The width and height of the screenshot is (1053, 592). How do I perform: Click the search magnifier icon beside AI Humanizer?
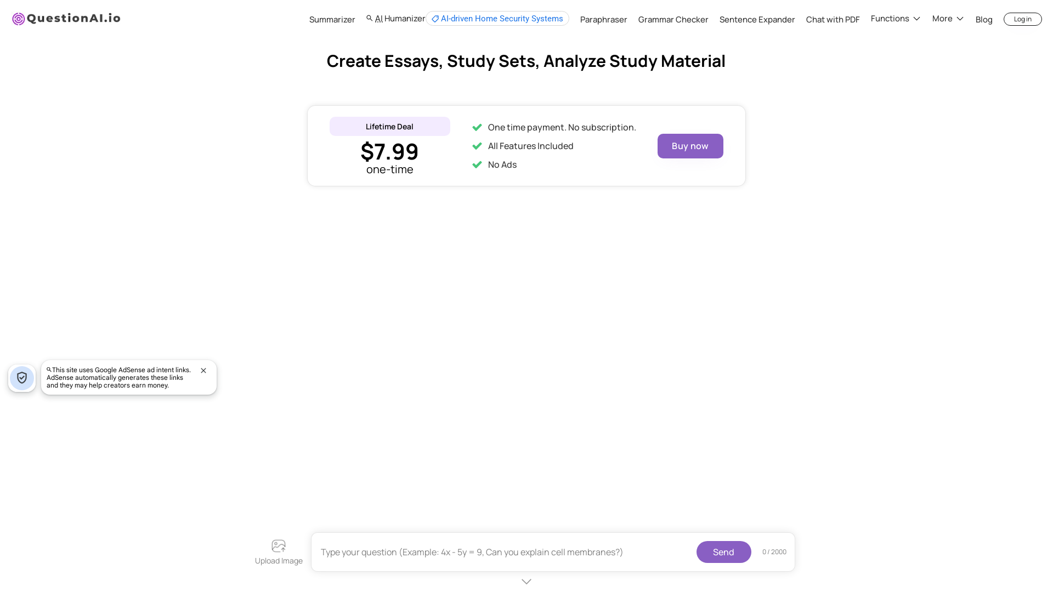click(370, 19)
